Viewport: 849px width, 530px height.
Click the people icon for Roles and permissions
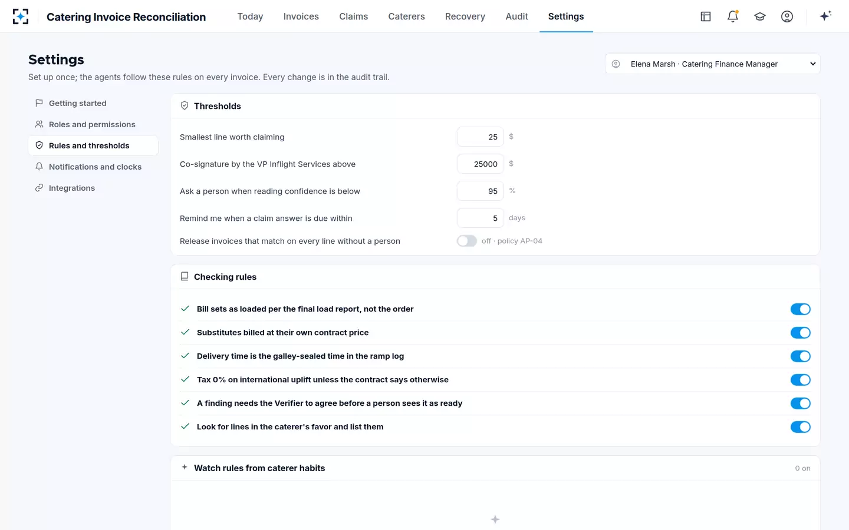39,124
